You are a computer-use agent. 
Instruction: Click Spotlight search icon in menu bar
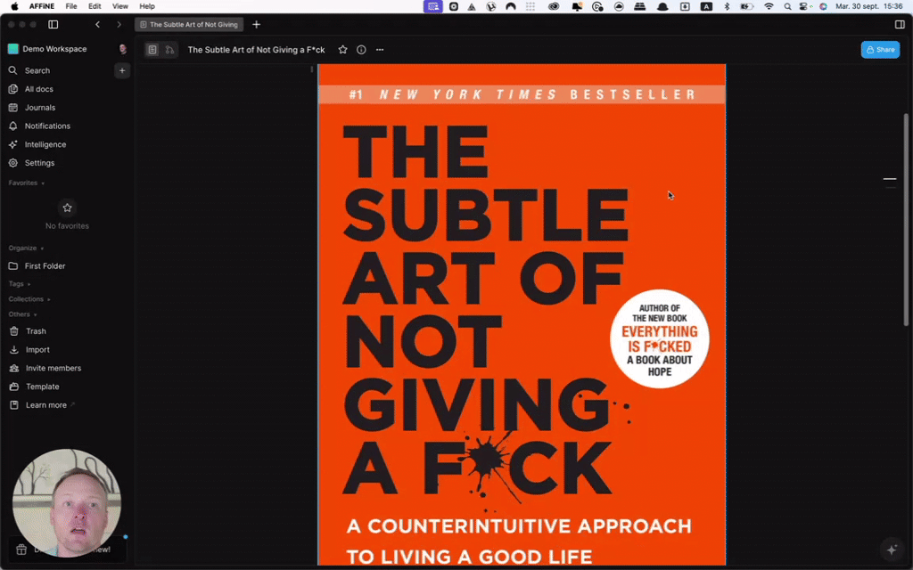click(787, 6)
